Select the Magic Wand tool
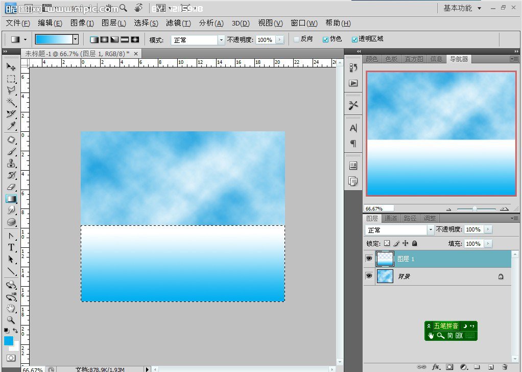The width and height of the screenshot is (522, 372). (x=11, y=102)
